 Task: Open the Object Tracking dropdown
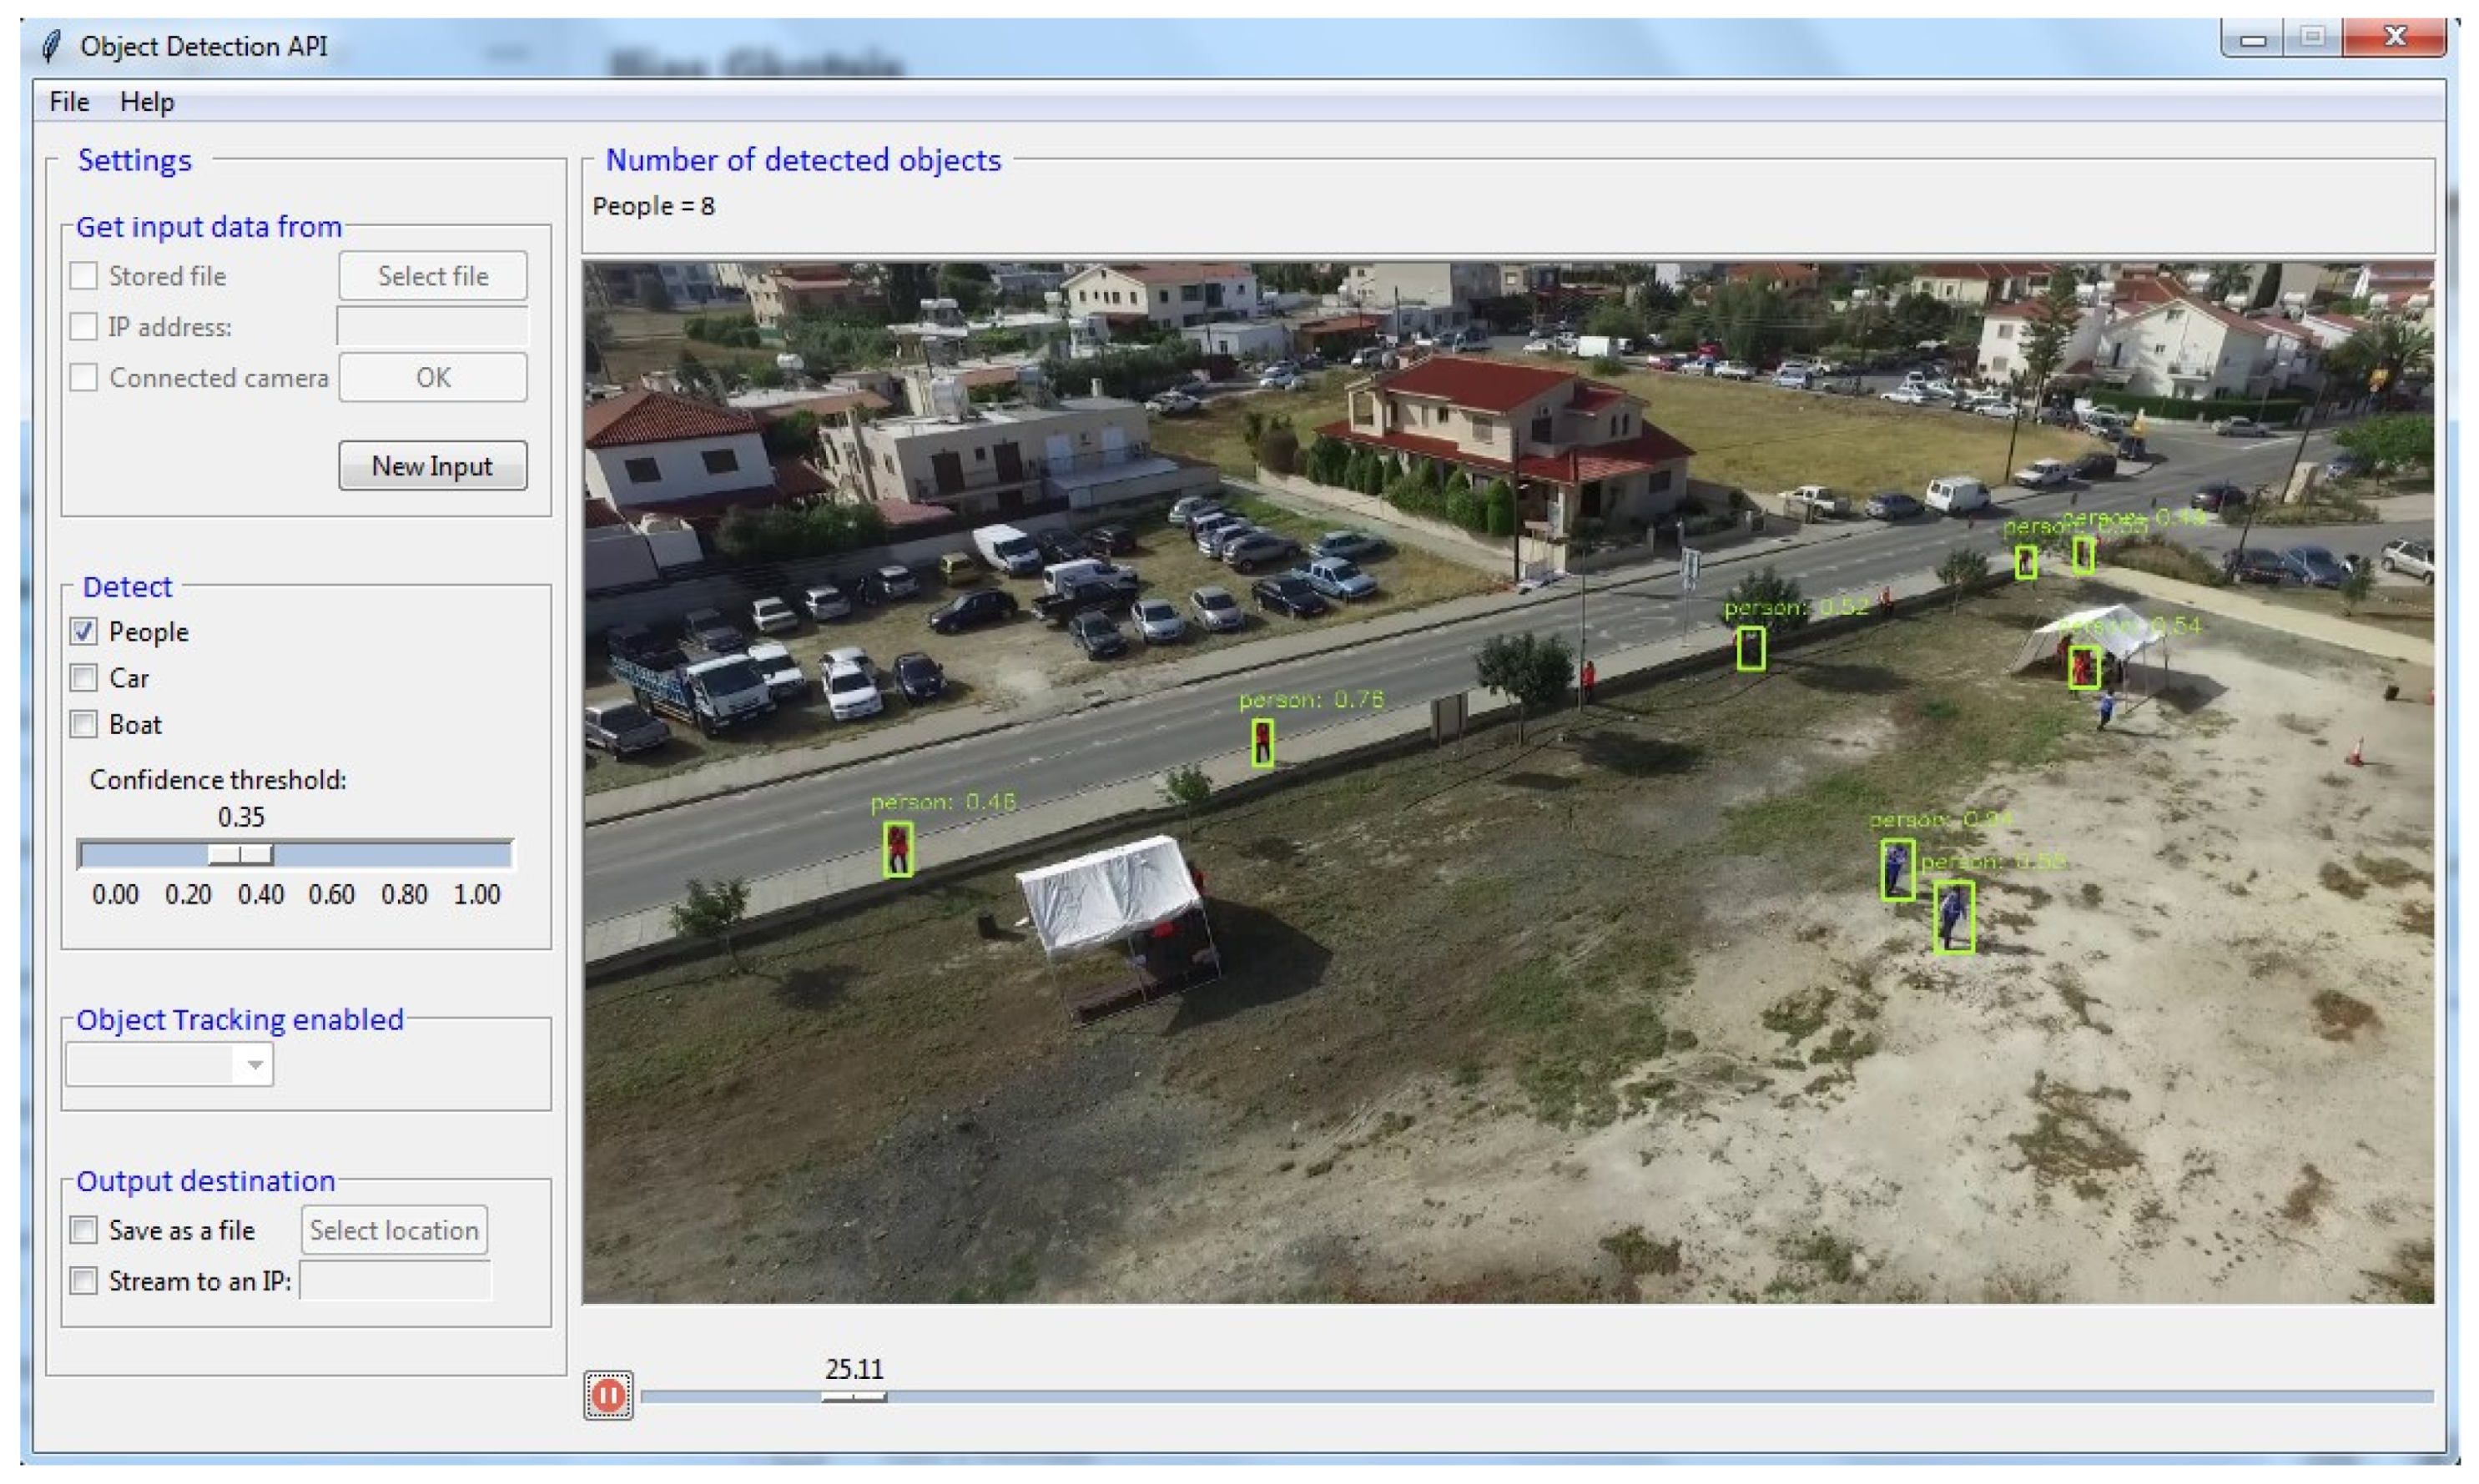(254, 1065)
